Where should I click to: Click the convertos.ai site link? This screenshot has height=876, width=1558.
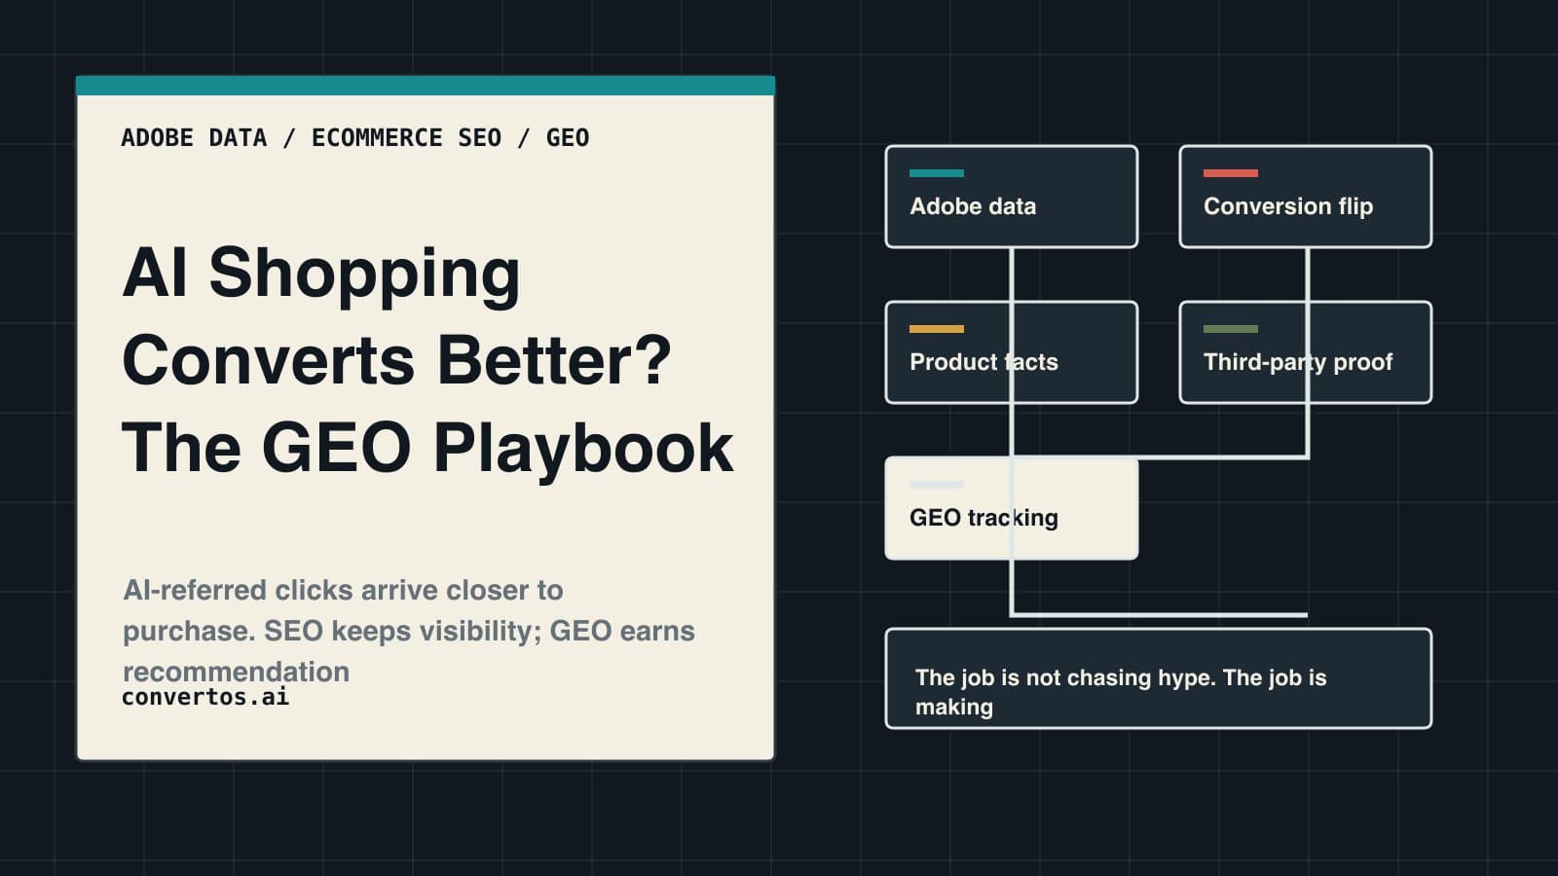coord(205,697)
